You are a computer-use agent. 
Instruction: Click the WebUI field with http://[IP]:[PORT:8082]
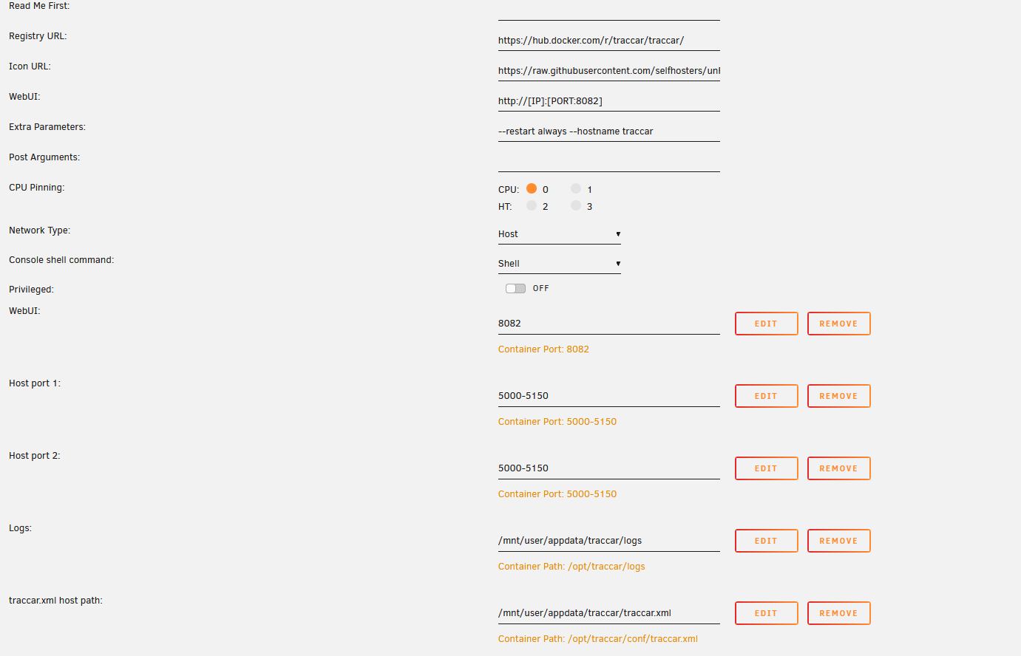pos(609,101)
